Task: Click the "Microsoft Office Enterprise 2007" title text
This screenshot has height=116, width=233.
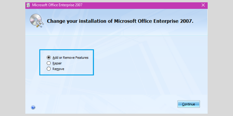Action: [x=57, y=5]
